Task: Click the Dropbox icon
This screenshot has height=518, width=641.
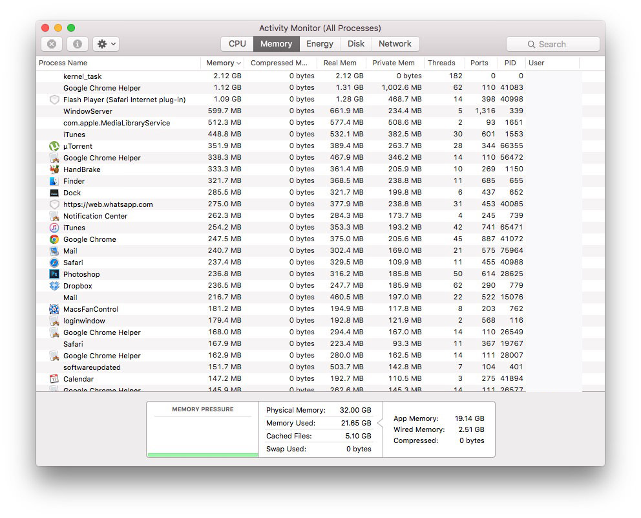Action: coord(54,286)
